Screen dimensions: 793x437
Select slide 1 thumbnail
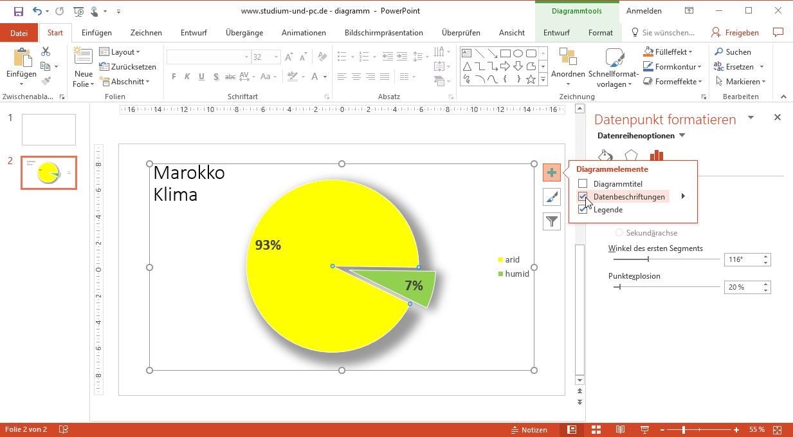(x=49, y=129)
